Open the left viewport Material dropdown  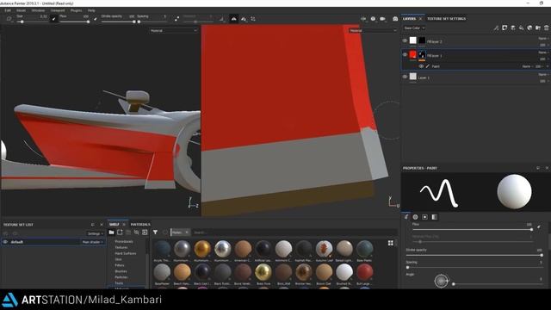pos(173,31)
